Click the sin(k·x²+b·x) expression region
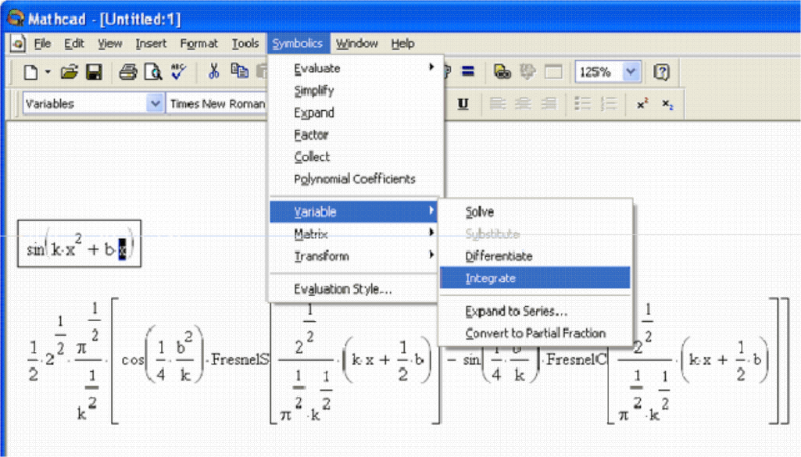This screenshot has width=801, height=457. [79, 244]
